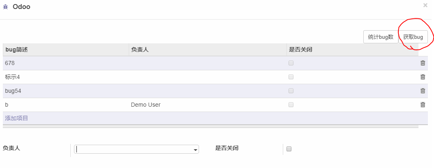Open the 标示4 bug row

pos(210,77)
